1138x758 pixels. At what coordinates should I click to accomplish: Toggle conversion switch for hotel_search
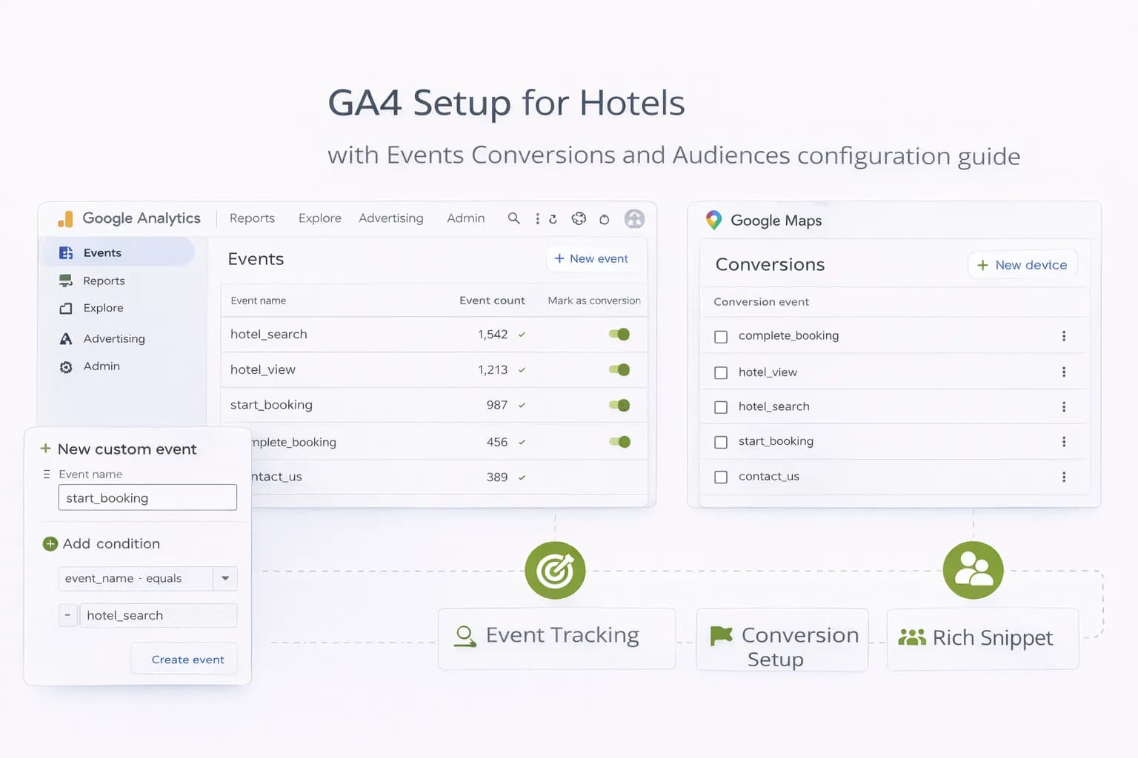(619, 335)
